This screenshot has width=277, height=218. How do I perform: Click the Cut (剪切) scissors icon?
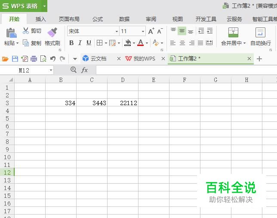(x=26, y=30)
